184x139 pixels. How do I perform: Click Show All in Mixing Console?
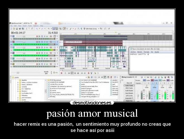click(x=129, y=83)
